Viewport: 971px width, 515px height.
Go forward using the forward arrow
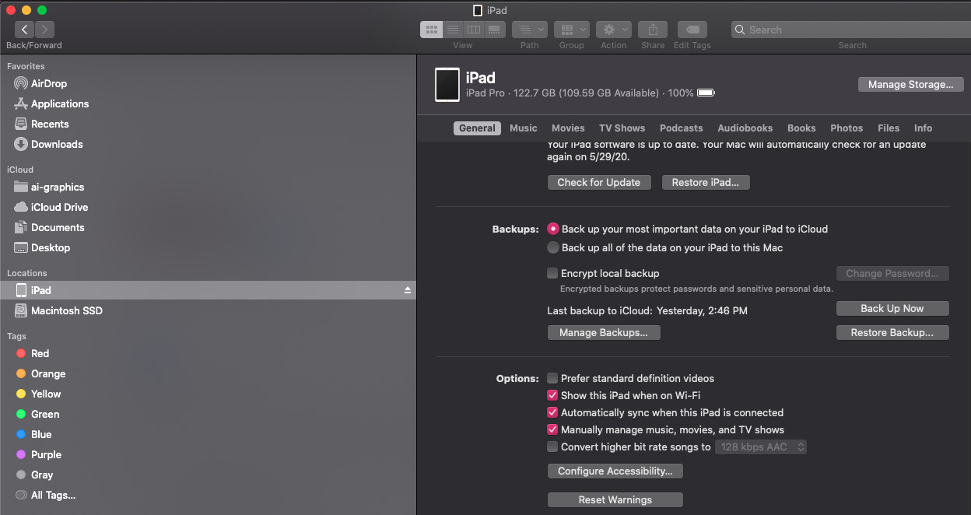pyautogui.click(x=45, y=30)
